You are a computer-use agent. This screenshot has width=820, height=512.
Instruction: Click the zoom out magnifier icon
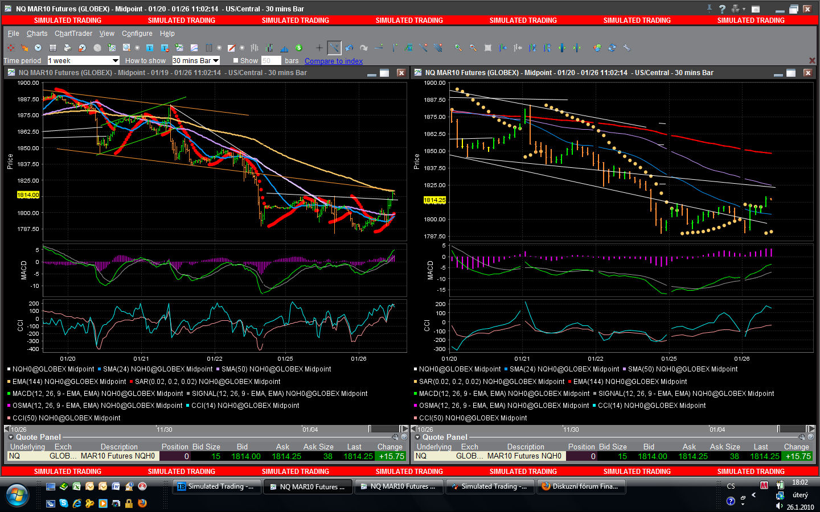click(473, 48)
